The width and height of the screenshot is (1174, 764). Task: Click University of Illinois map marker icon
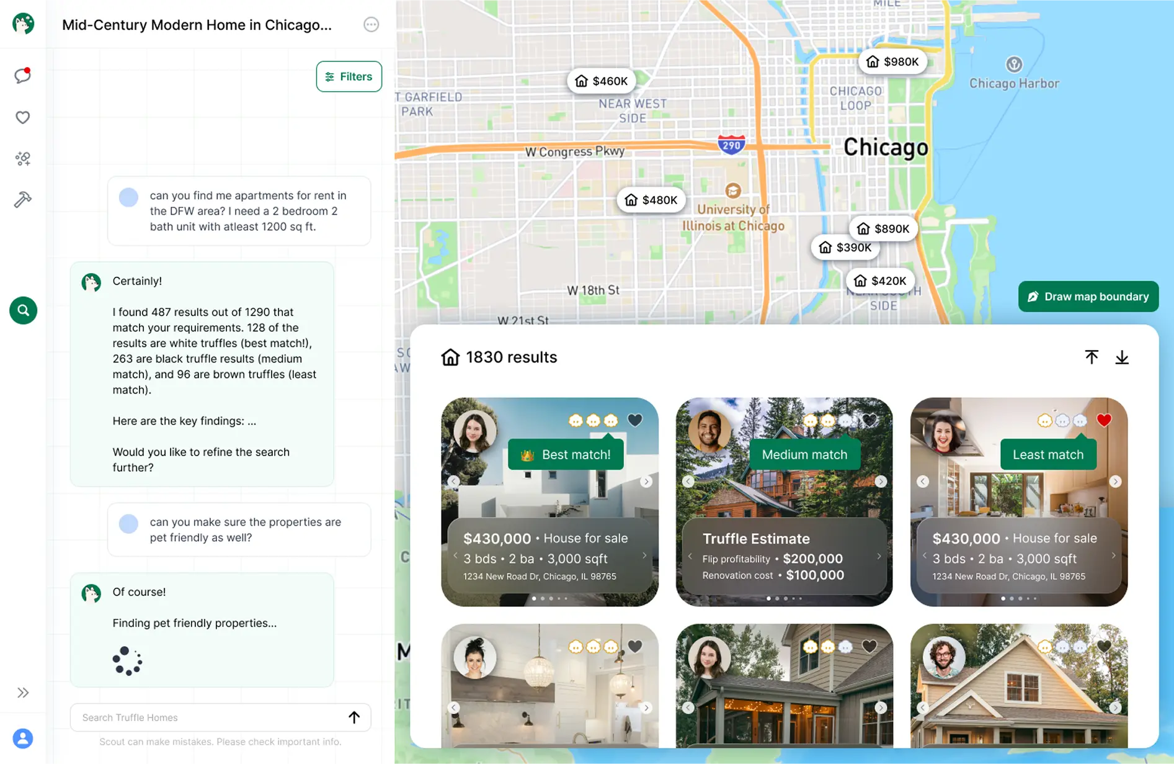coord(733,190)
